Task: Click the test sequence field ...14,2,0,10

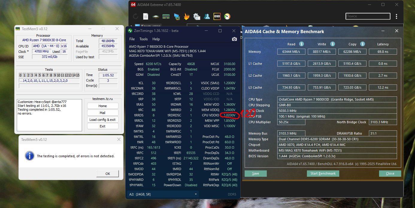Action: 49,81
